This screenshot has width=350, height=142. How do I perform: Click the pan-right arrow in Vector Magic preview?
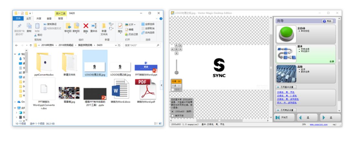(181, 49)
